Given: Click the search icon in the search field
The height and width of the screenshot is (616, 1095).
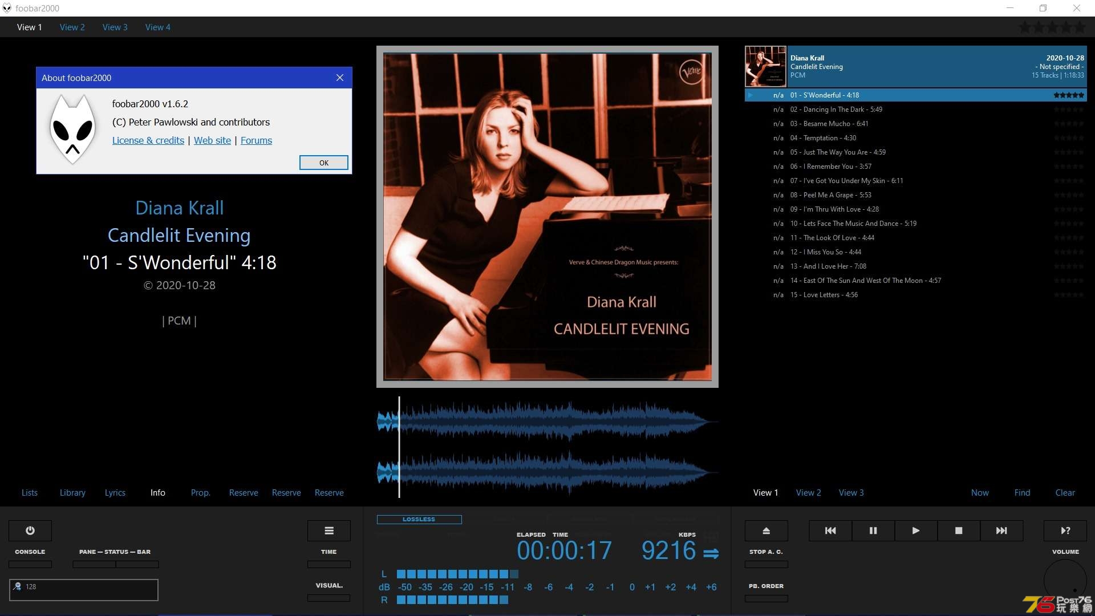Looking at the screenshot, I should 18,586.
